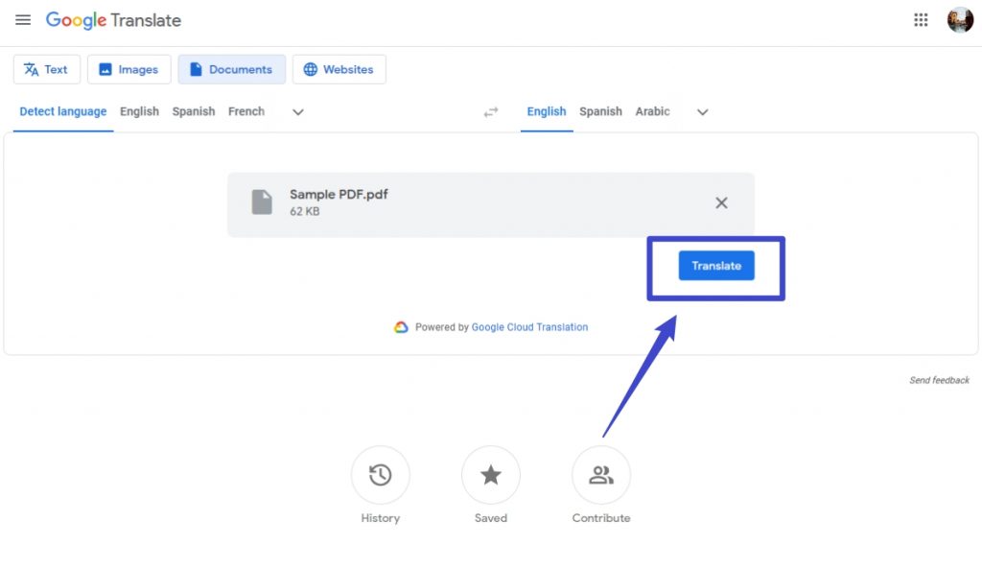This screenshot has height=569, width=982.
Task: Select the Websites tab
Action: point(339,69)
